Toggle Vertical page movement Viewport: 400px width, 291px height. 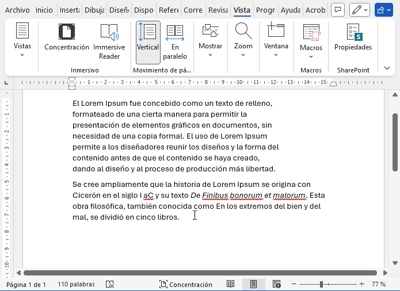pos(148,41)
